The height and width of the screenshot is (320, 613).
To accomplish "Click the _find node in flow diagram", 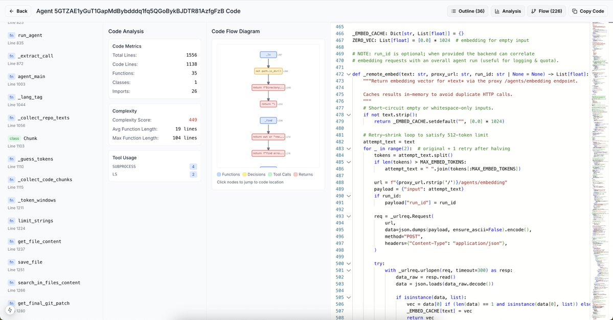I will click(268, 120).
